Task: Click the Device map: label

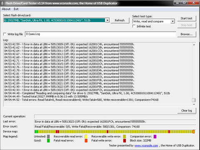Action: (10, 131)
